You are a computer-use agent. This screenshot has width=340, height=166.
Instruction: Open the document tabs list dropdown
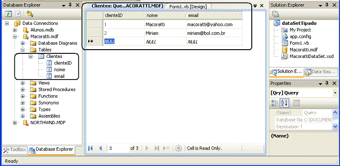255,6
